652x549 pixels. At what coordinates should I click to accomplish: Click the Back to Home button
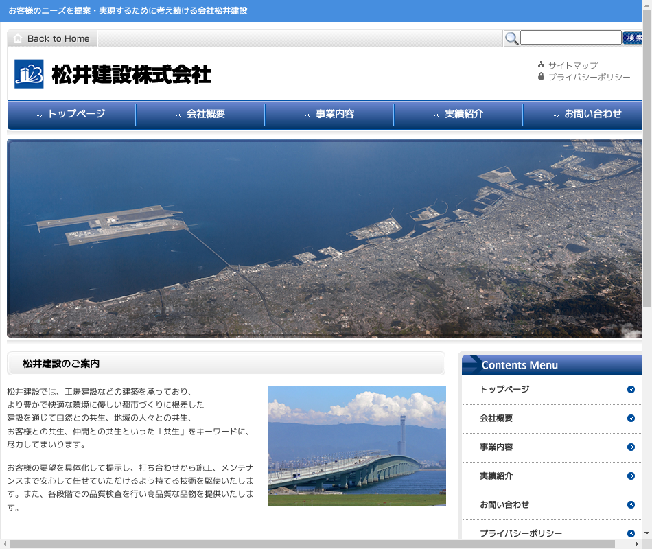coord(53,38)
